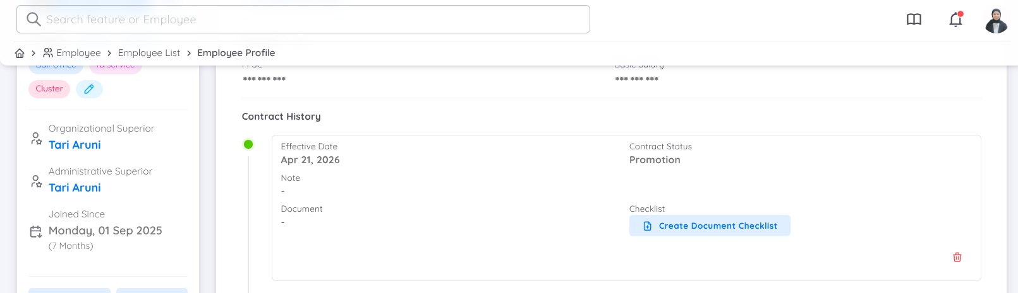Viewport: 1018px width, 293px height.
Task: Click the Joined Since calendar icon
Action: (36, 232)
